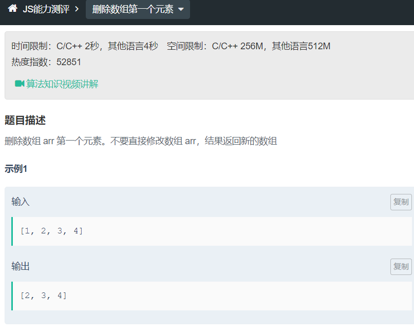Click the 题目描述 heading
This screenshot has width=414, height=335.
25,120
